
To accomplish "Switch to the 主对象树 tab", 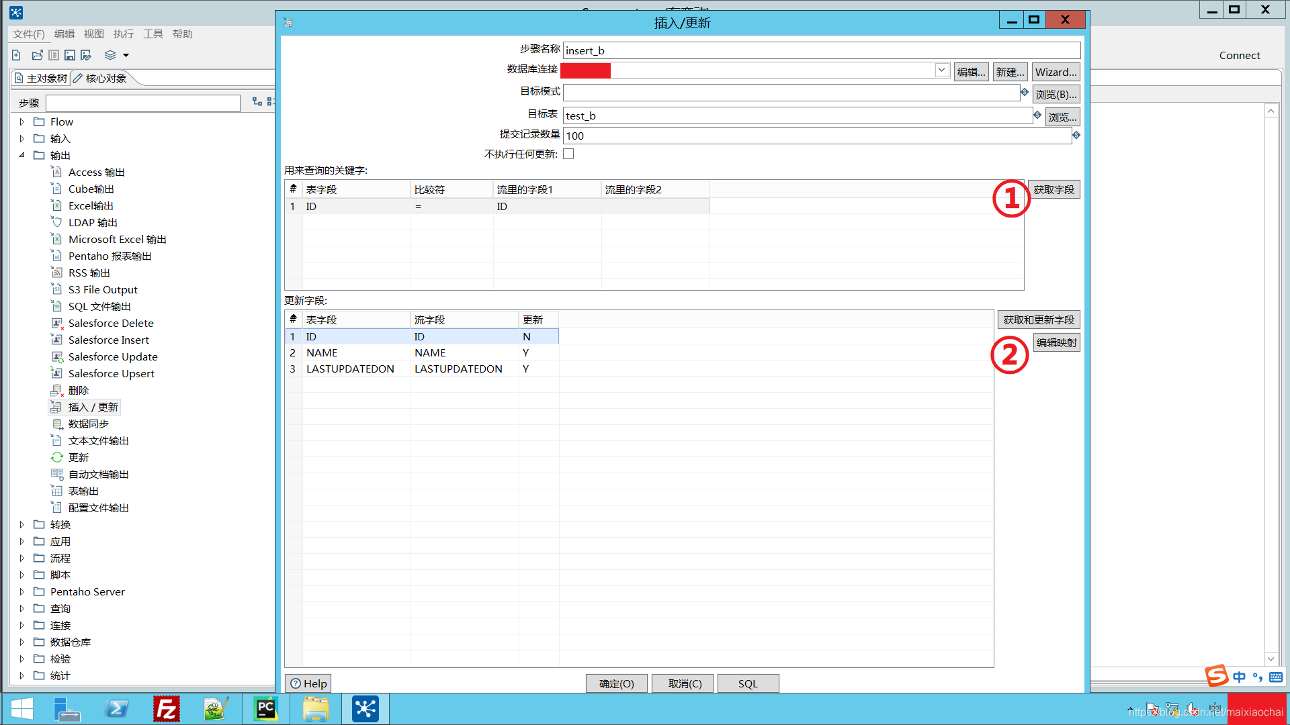I will coord(41,79).
